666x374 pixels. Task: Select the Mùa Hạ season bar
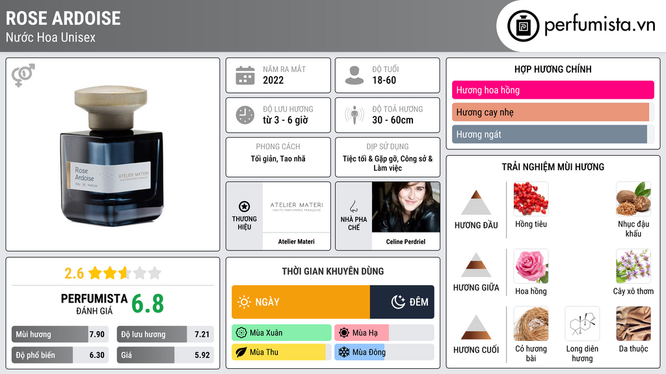[x=384, y=332]
